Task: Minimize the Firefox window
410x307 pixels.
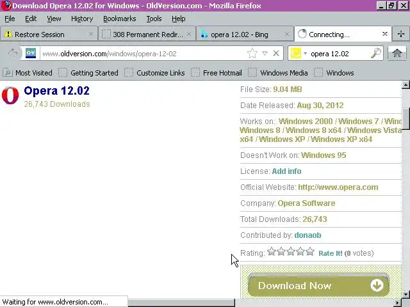Action: 381,6
